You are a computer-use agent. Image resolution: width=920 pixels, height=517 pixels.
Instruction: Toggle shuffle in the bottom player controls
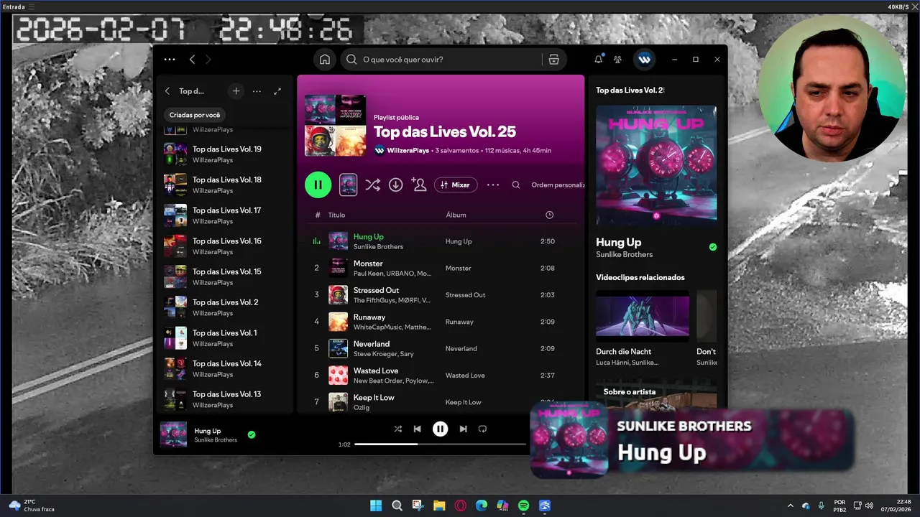397,429
